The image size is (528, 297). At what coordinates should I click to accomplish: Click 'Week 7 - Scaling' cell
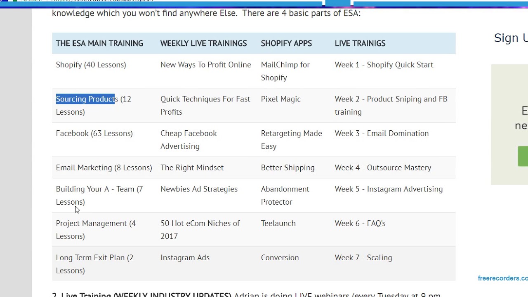tap(363, 257)
